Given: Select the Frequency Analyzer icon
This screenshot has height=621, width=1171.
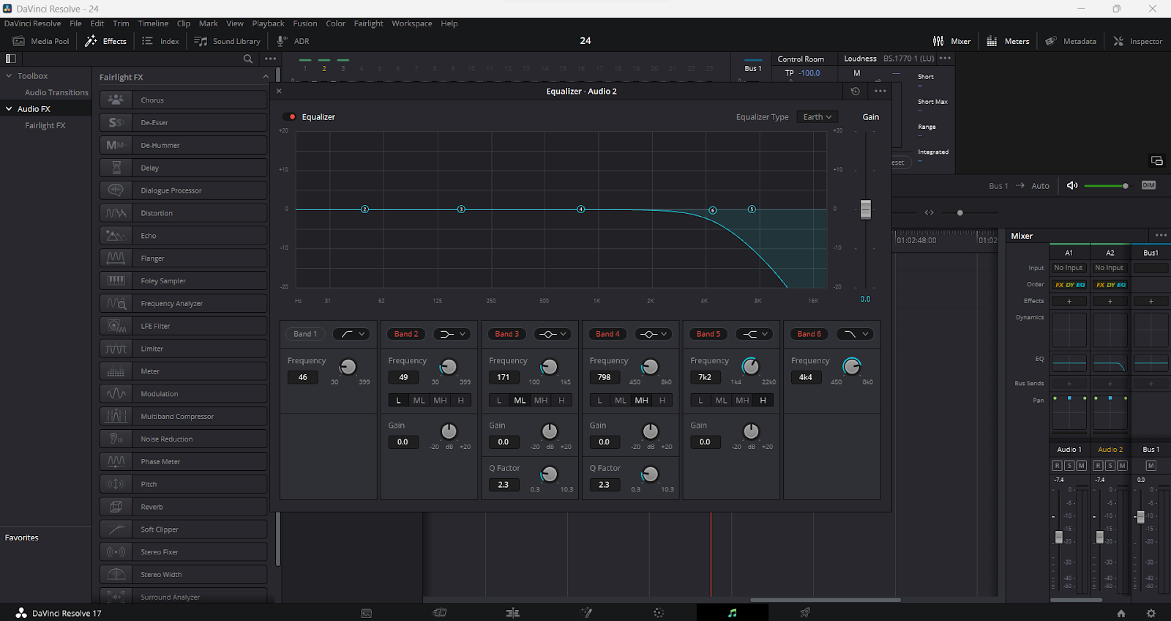Looking at the screenshot, I should [x=116, y=303].
